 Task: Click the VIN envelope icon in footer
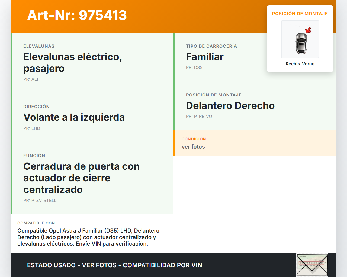point(312,265)
